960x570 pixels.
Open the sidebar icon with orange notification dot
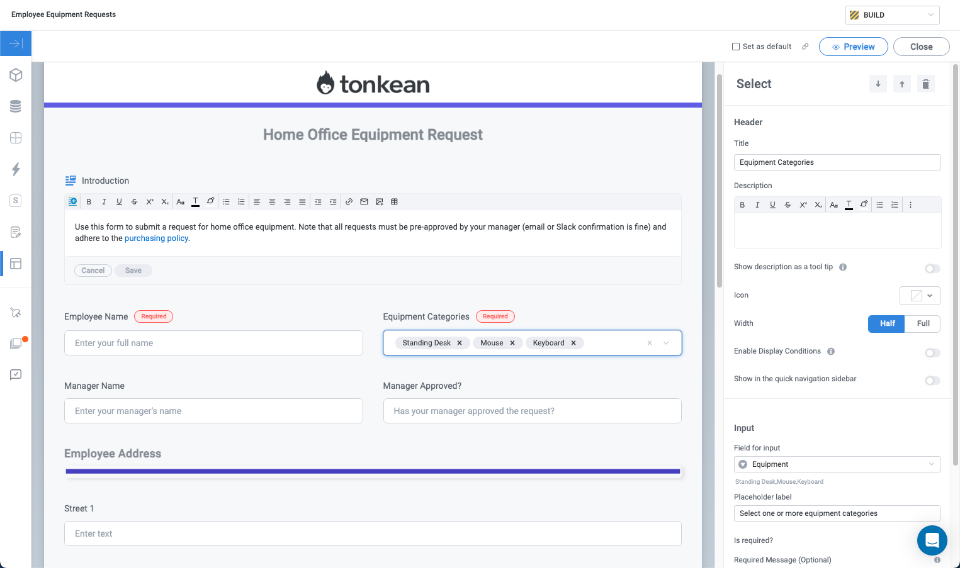tap(16, 344)
